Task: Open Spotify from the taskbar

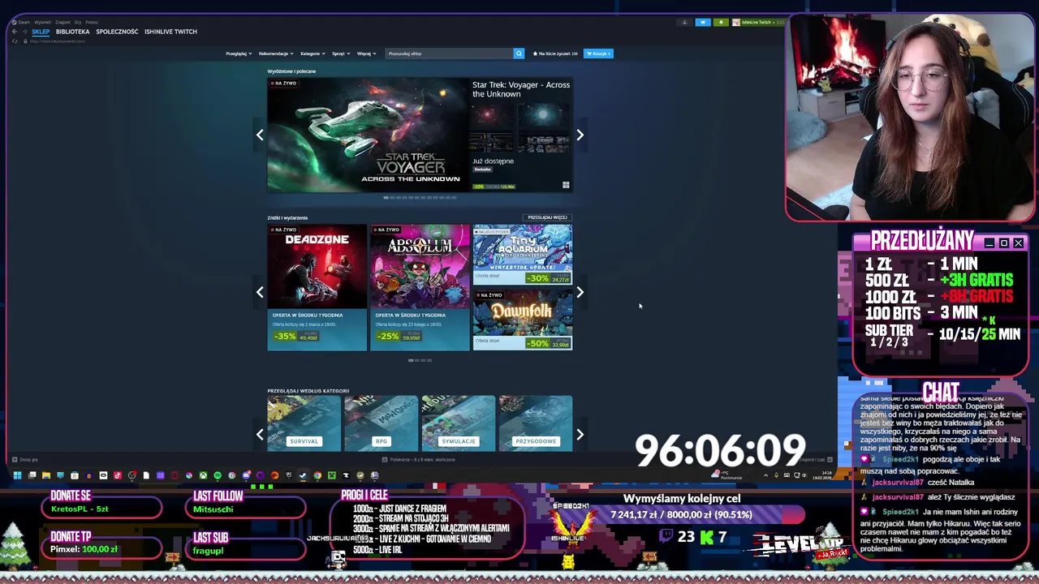Action: (218, 475)
